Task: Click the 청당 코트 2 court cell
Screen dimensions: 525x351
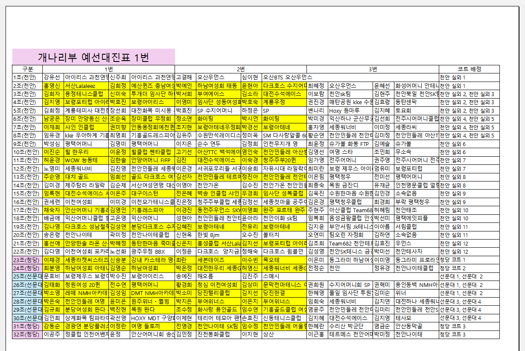Action: pos(469,268)
